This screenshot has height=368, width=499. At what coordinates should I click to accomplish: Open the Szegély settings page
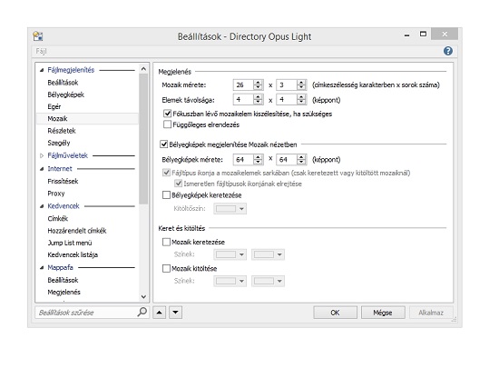click(x=59, y=143)
